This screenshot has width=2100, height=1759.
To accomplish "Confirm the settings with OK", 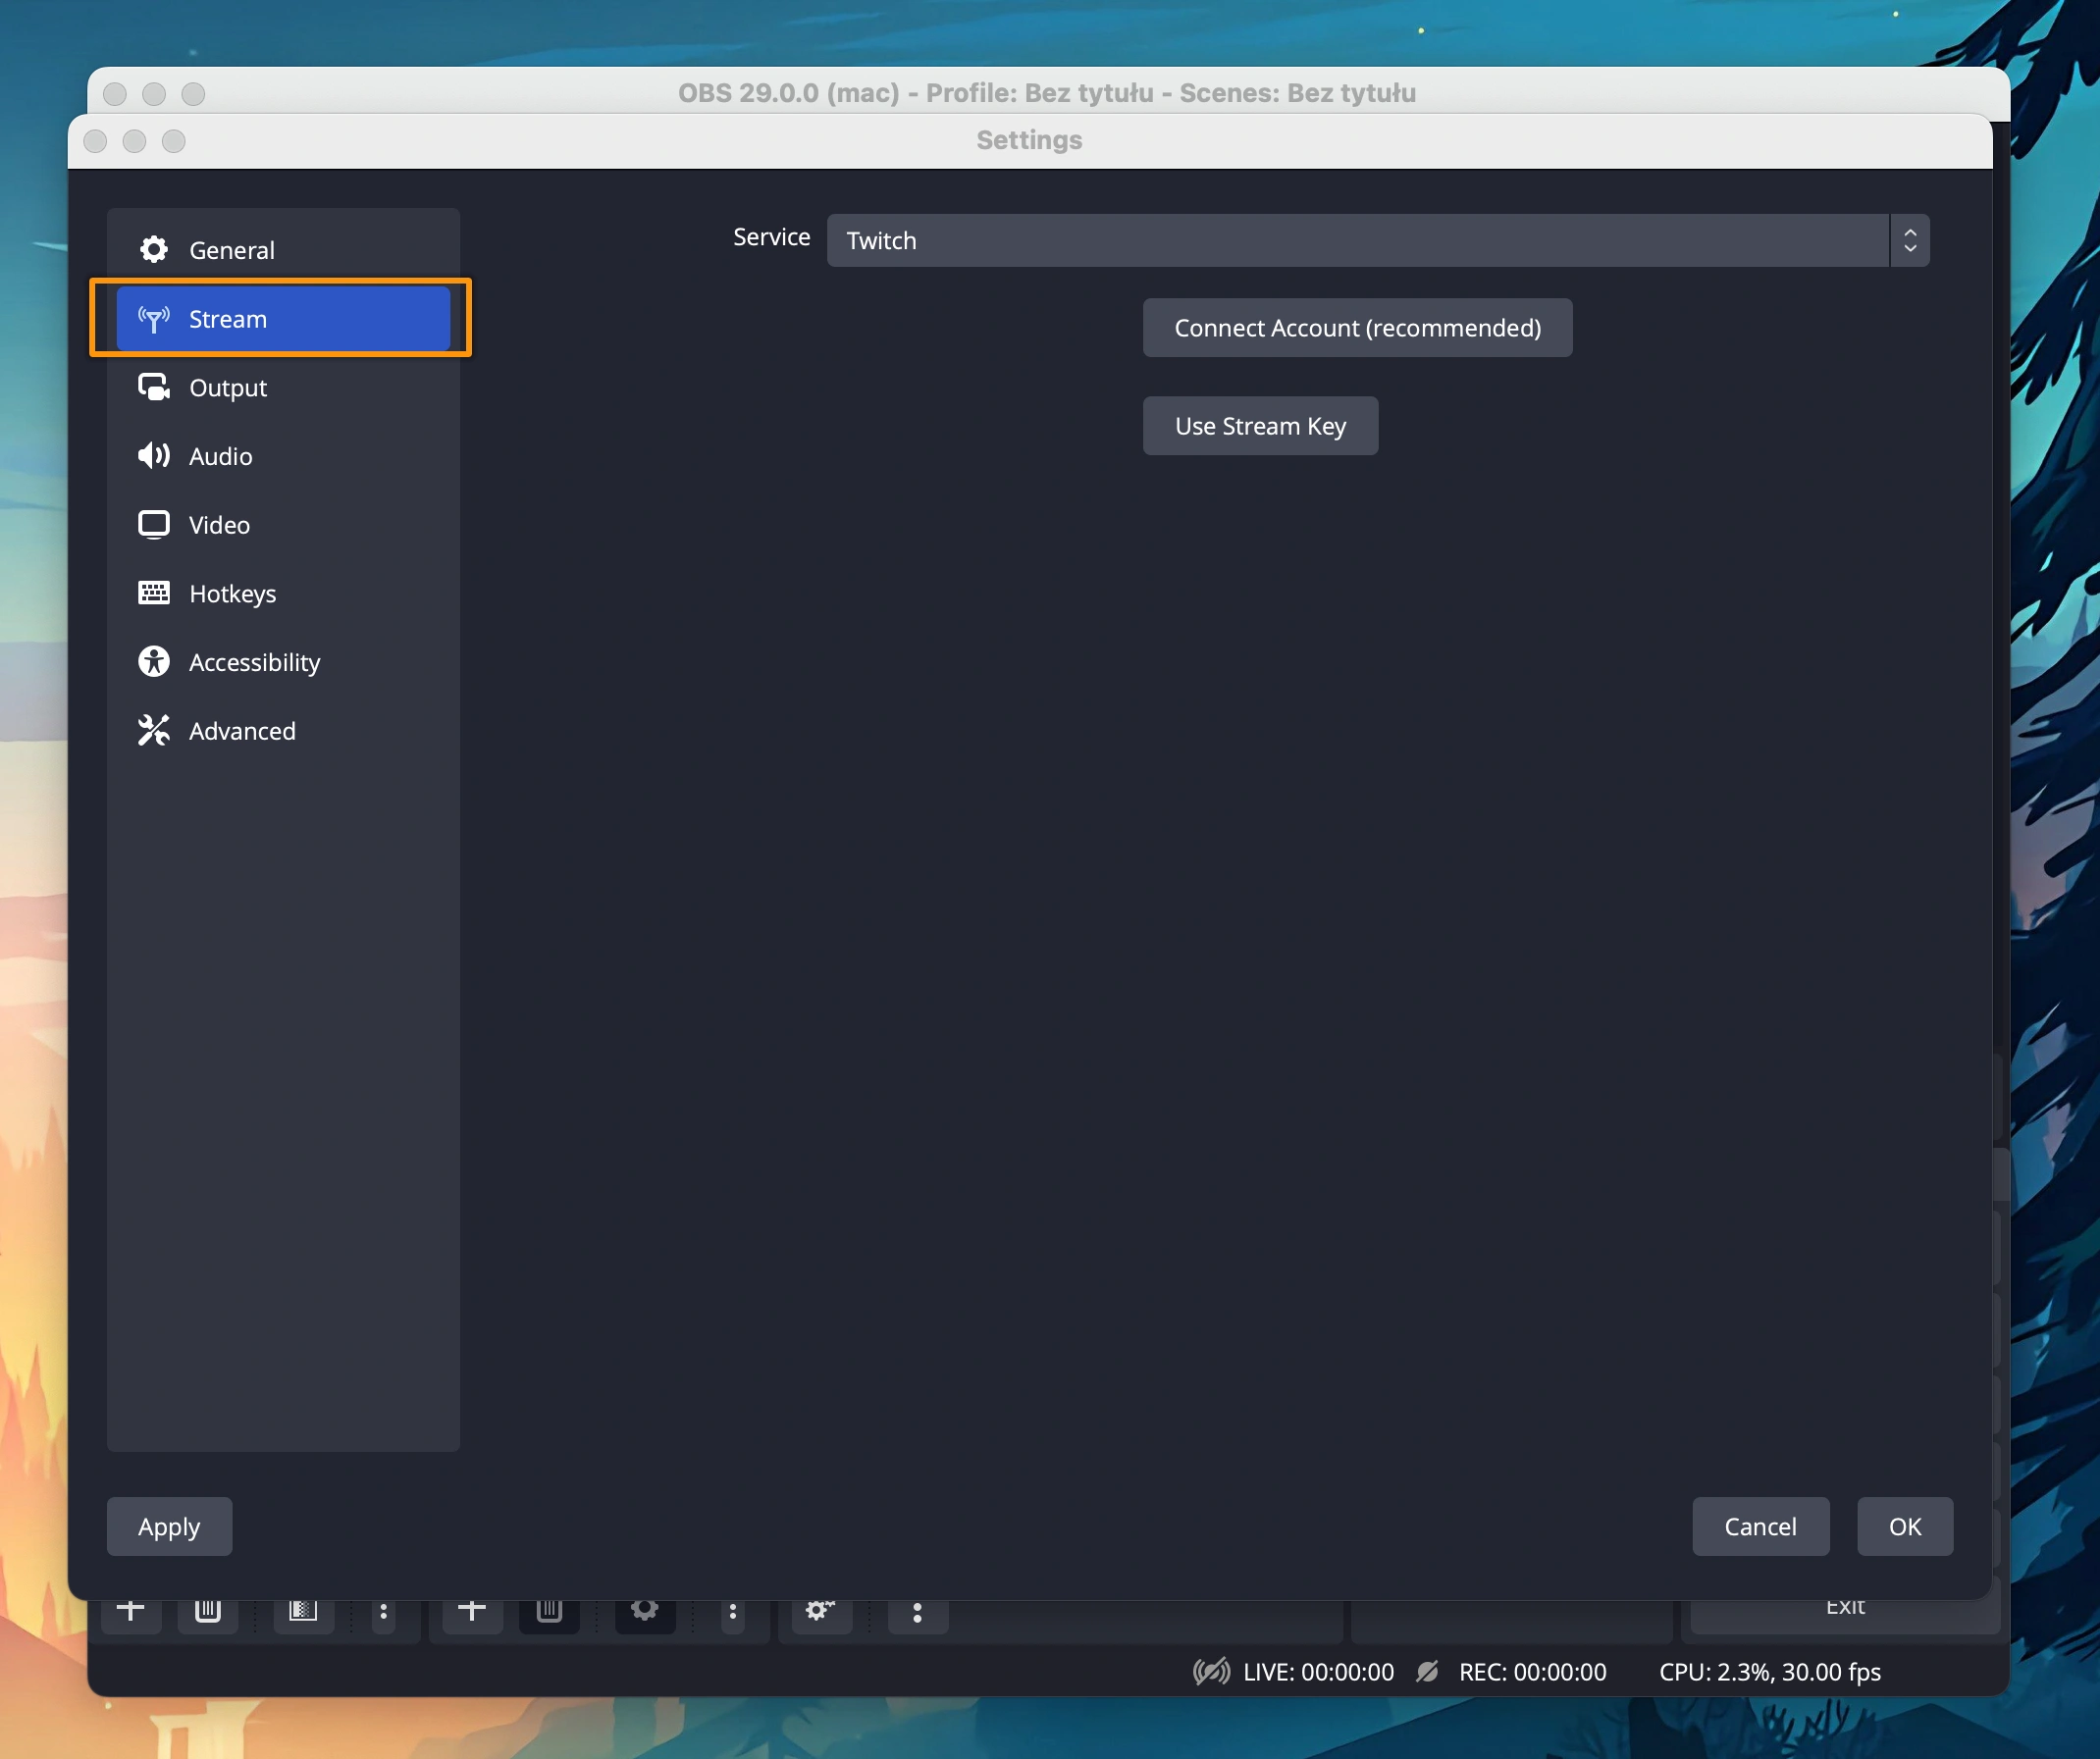I will [x=1904, y=1526].
